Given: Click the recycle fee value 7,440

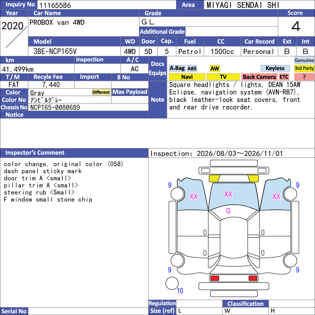Looking at the screenshot, I should pos(51,85).
